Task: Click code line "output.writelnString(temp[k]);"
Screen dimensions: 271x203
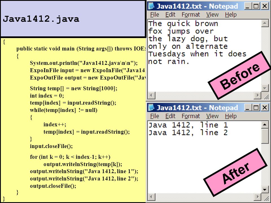Action: [83, 164]
